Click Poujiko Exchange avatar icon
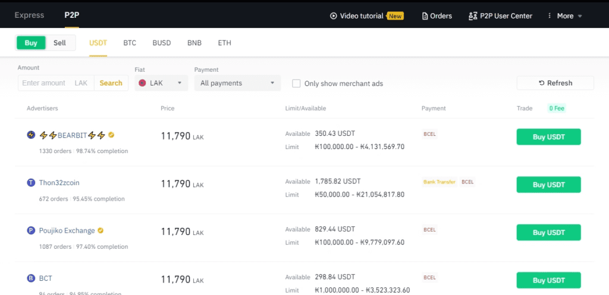This screenshot has height=295, width=609. [31, 231]
